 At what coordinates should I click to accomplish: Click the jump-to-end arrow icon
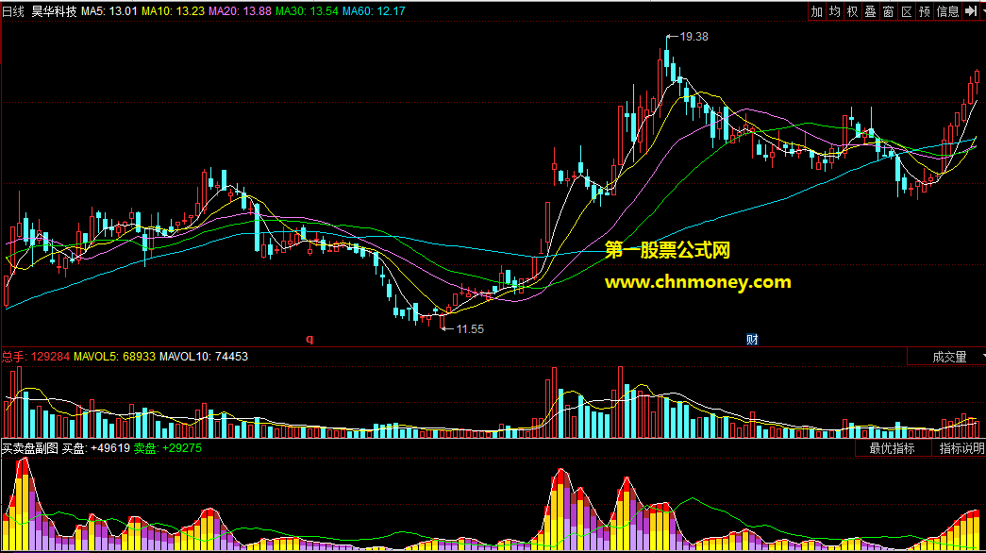coord(971,11)
